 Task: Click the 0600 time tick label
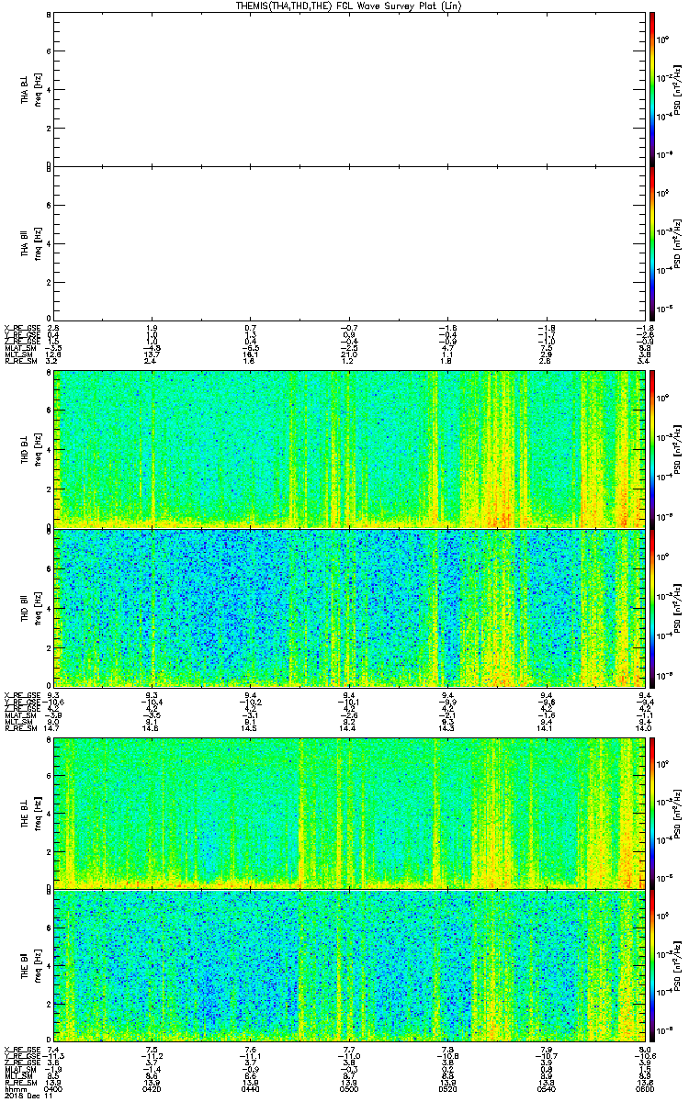(644, 1087)
